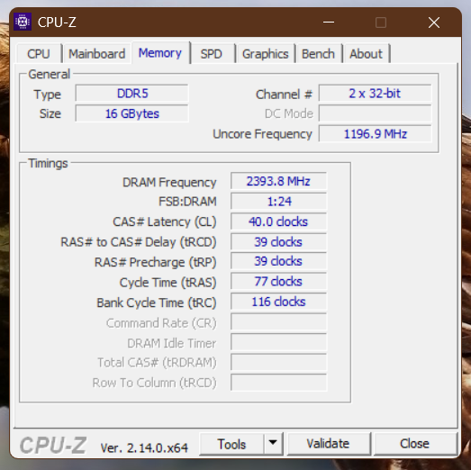Click the DRAM Frequency value field
This screenshot has height=470, width=471.
coord(278,181)
